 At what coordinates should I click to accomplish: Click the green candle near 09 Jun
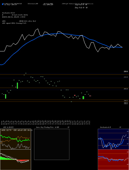pos(83,98)
